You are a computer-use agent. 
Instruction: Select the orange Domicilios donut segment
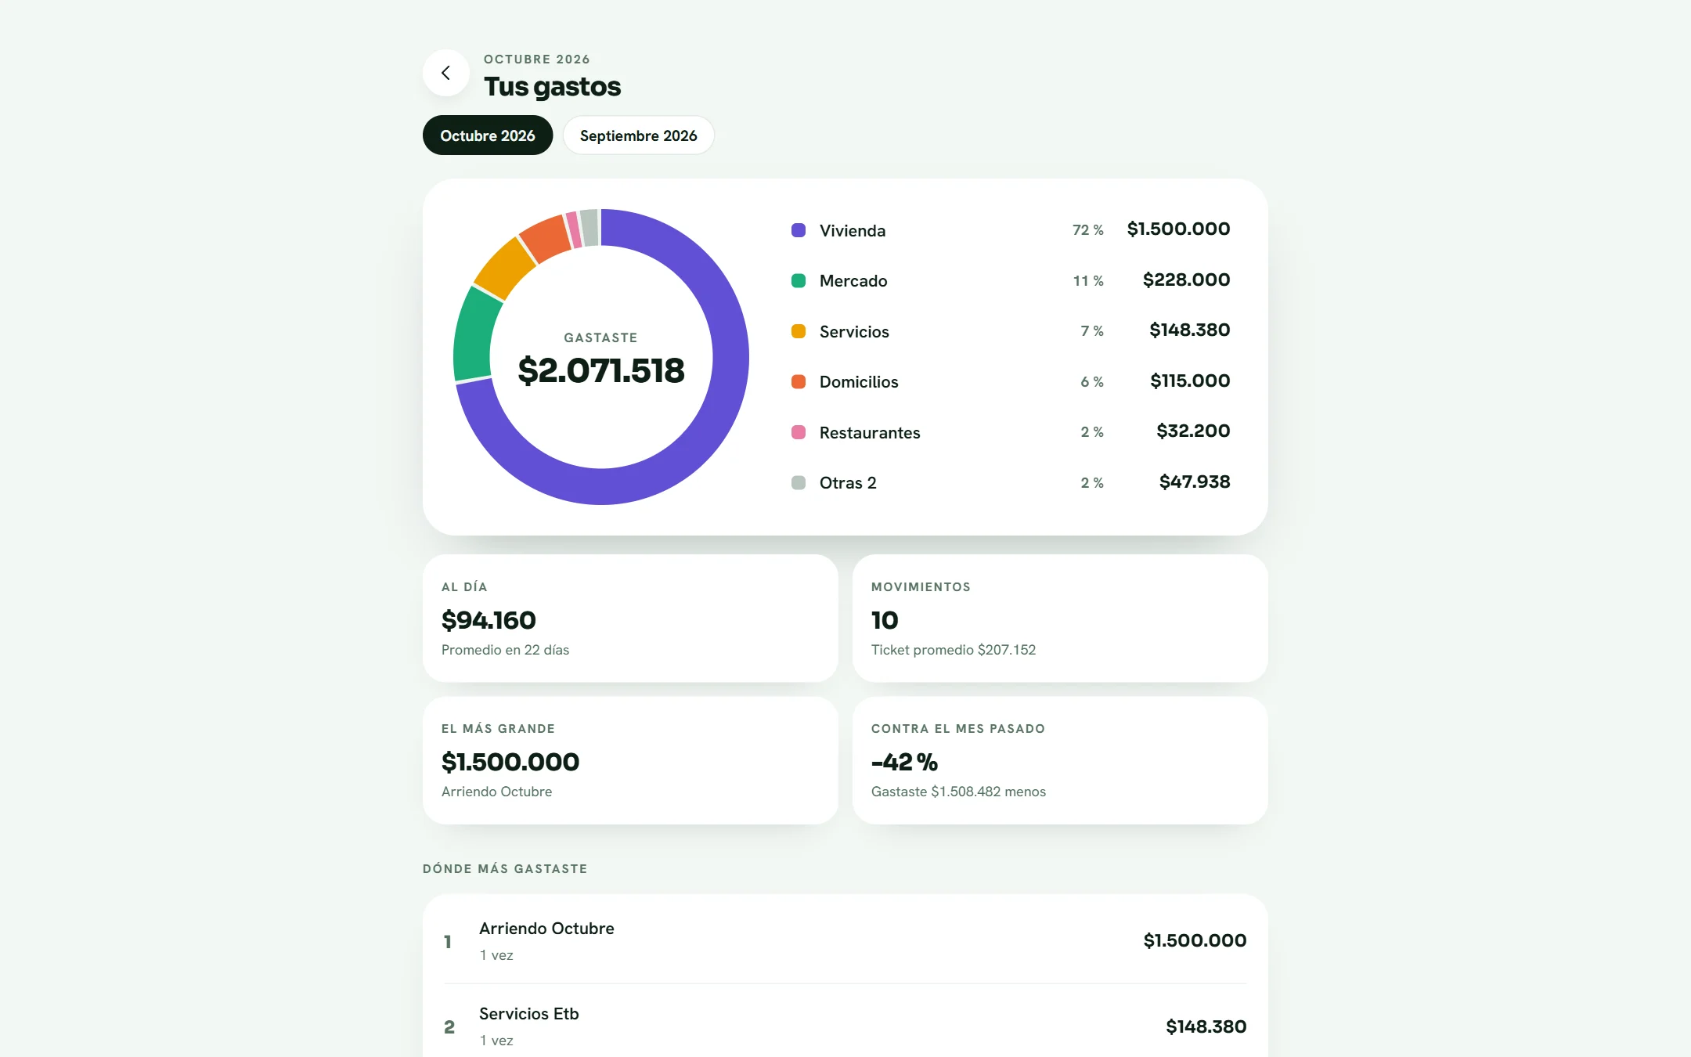point(546,237)
